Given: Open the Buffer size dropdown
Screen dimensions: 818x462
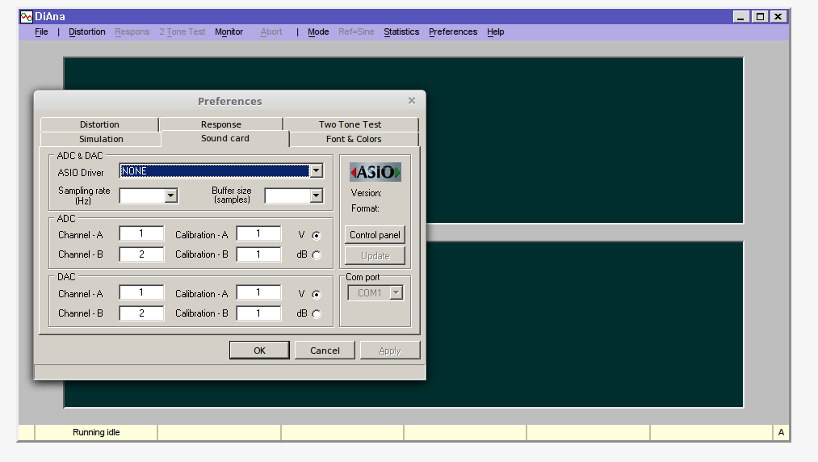Looking at the screenshot, I should tap(317, 195).
